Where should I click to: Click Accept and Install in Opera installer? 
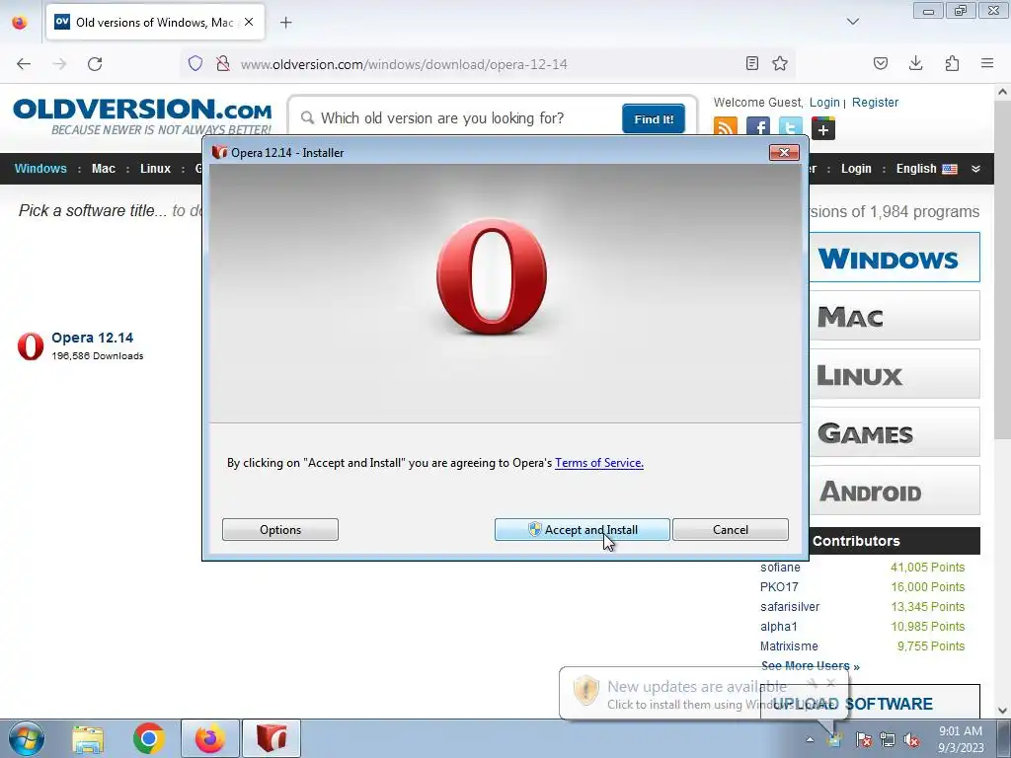point(582,530)
